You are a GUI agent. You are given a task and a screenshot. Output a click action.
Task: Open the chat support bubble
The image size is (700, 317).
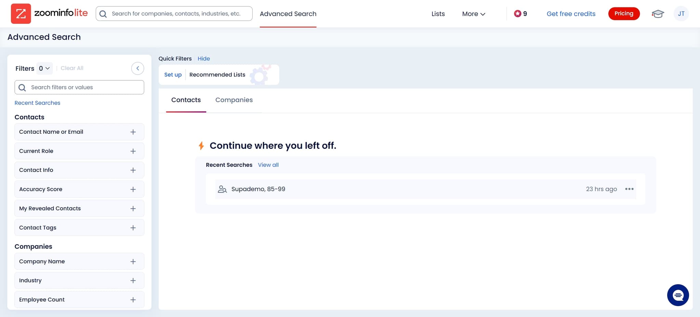pos(678,295)
